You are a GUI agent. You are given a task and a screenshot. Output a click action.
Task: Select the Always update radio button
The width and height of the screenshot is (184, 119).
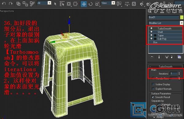tap(154, 117)
